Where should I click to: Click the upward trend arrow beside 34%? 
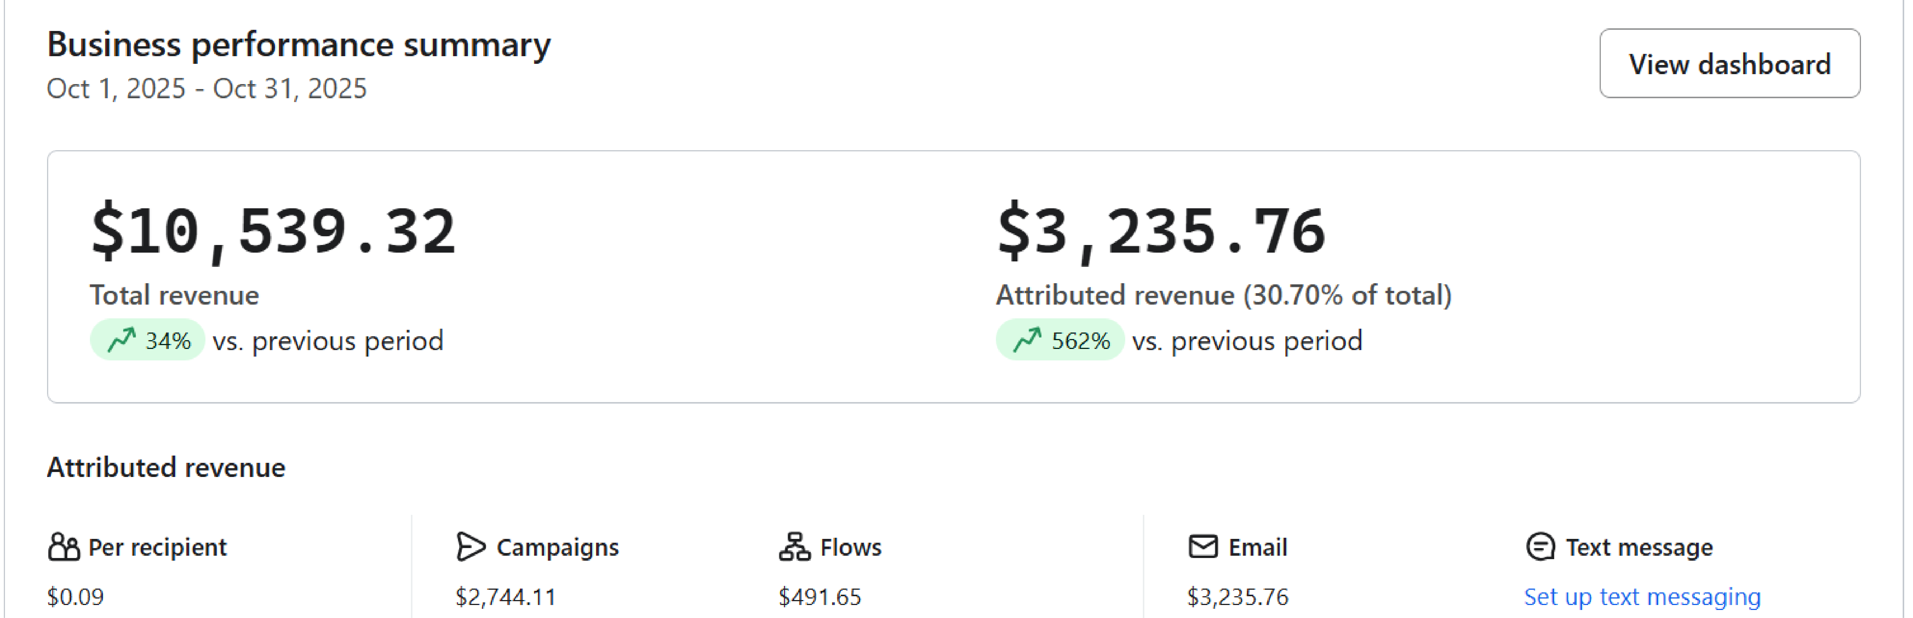click(x=121, y=340)
